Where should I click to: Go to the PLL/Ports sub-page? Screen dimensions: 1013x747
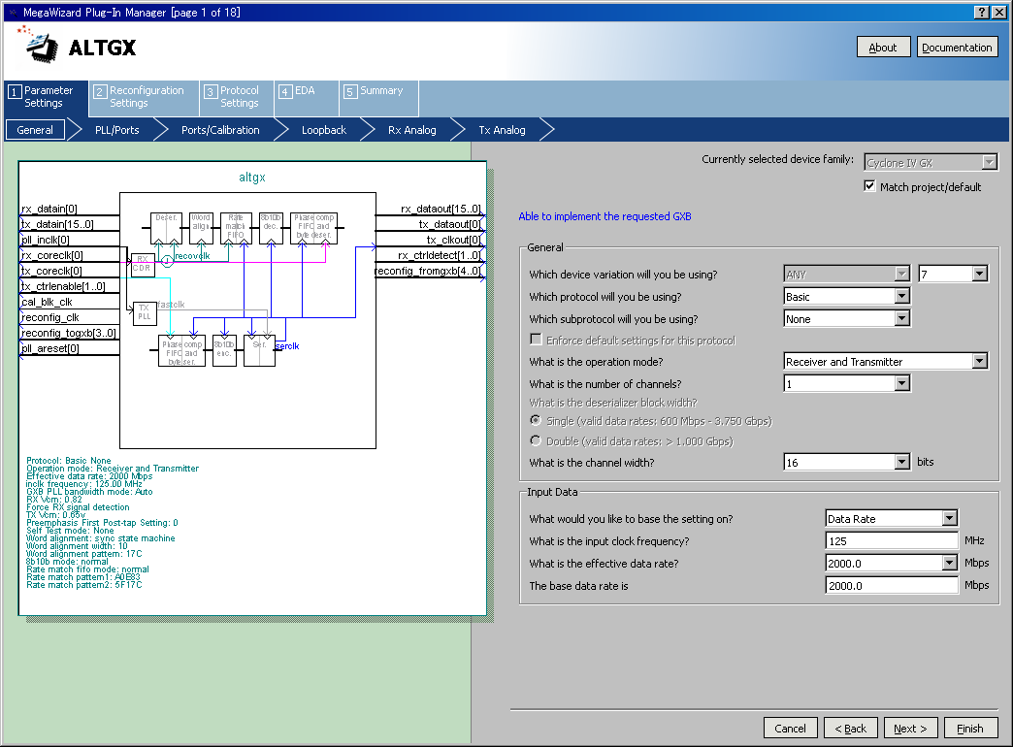tap(116, 130)
